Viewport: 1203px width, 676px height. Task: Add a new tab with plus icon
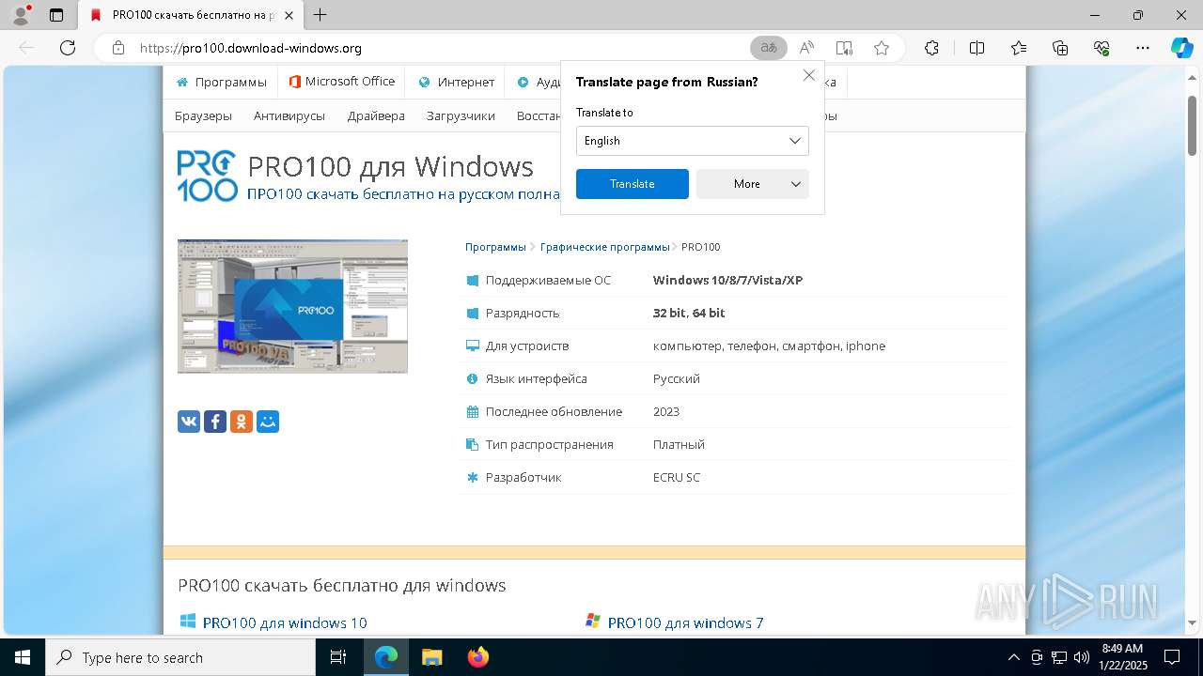320,15
